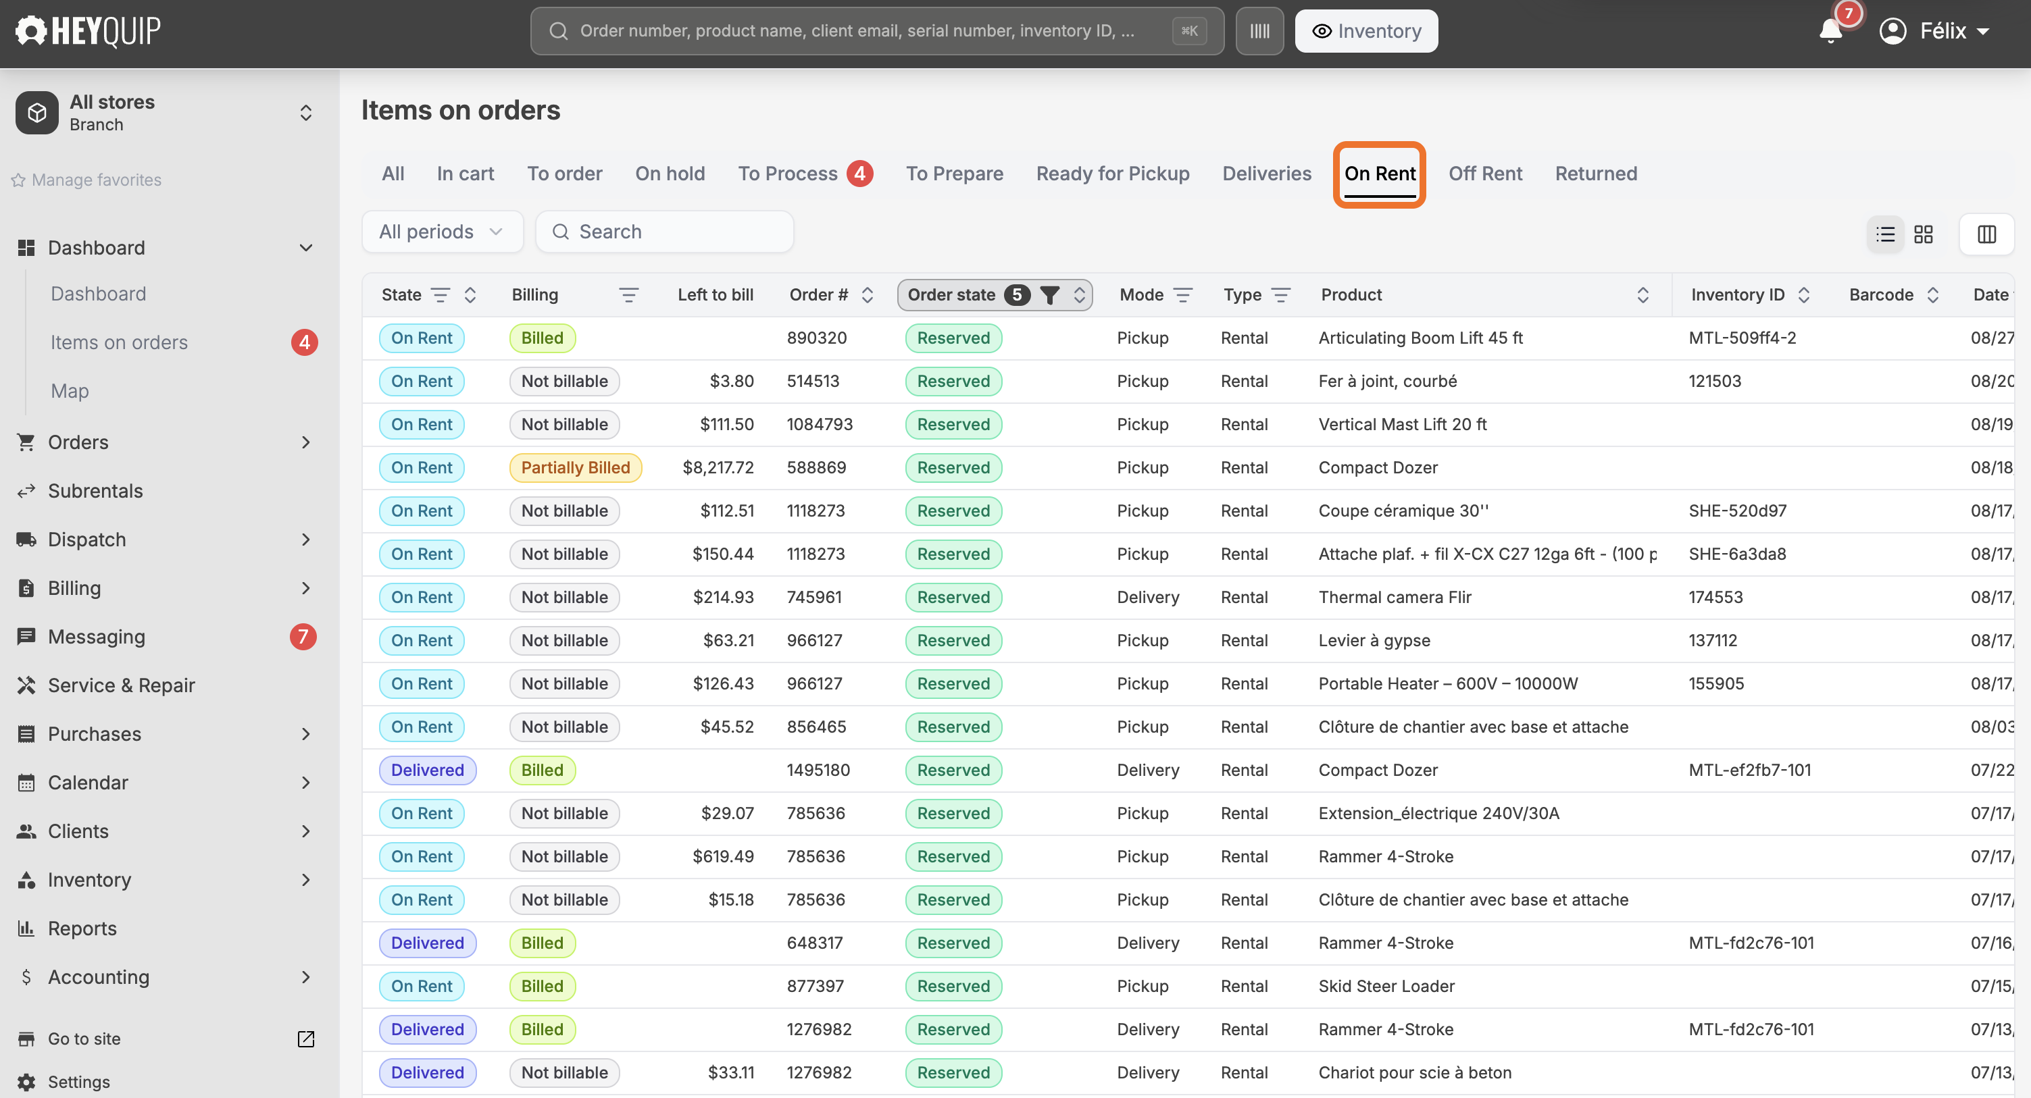Click Manage favorites
The image size is (2031, 1098).
[x=86, y=180]
